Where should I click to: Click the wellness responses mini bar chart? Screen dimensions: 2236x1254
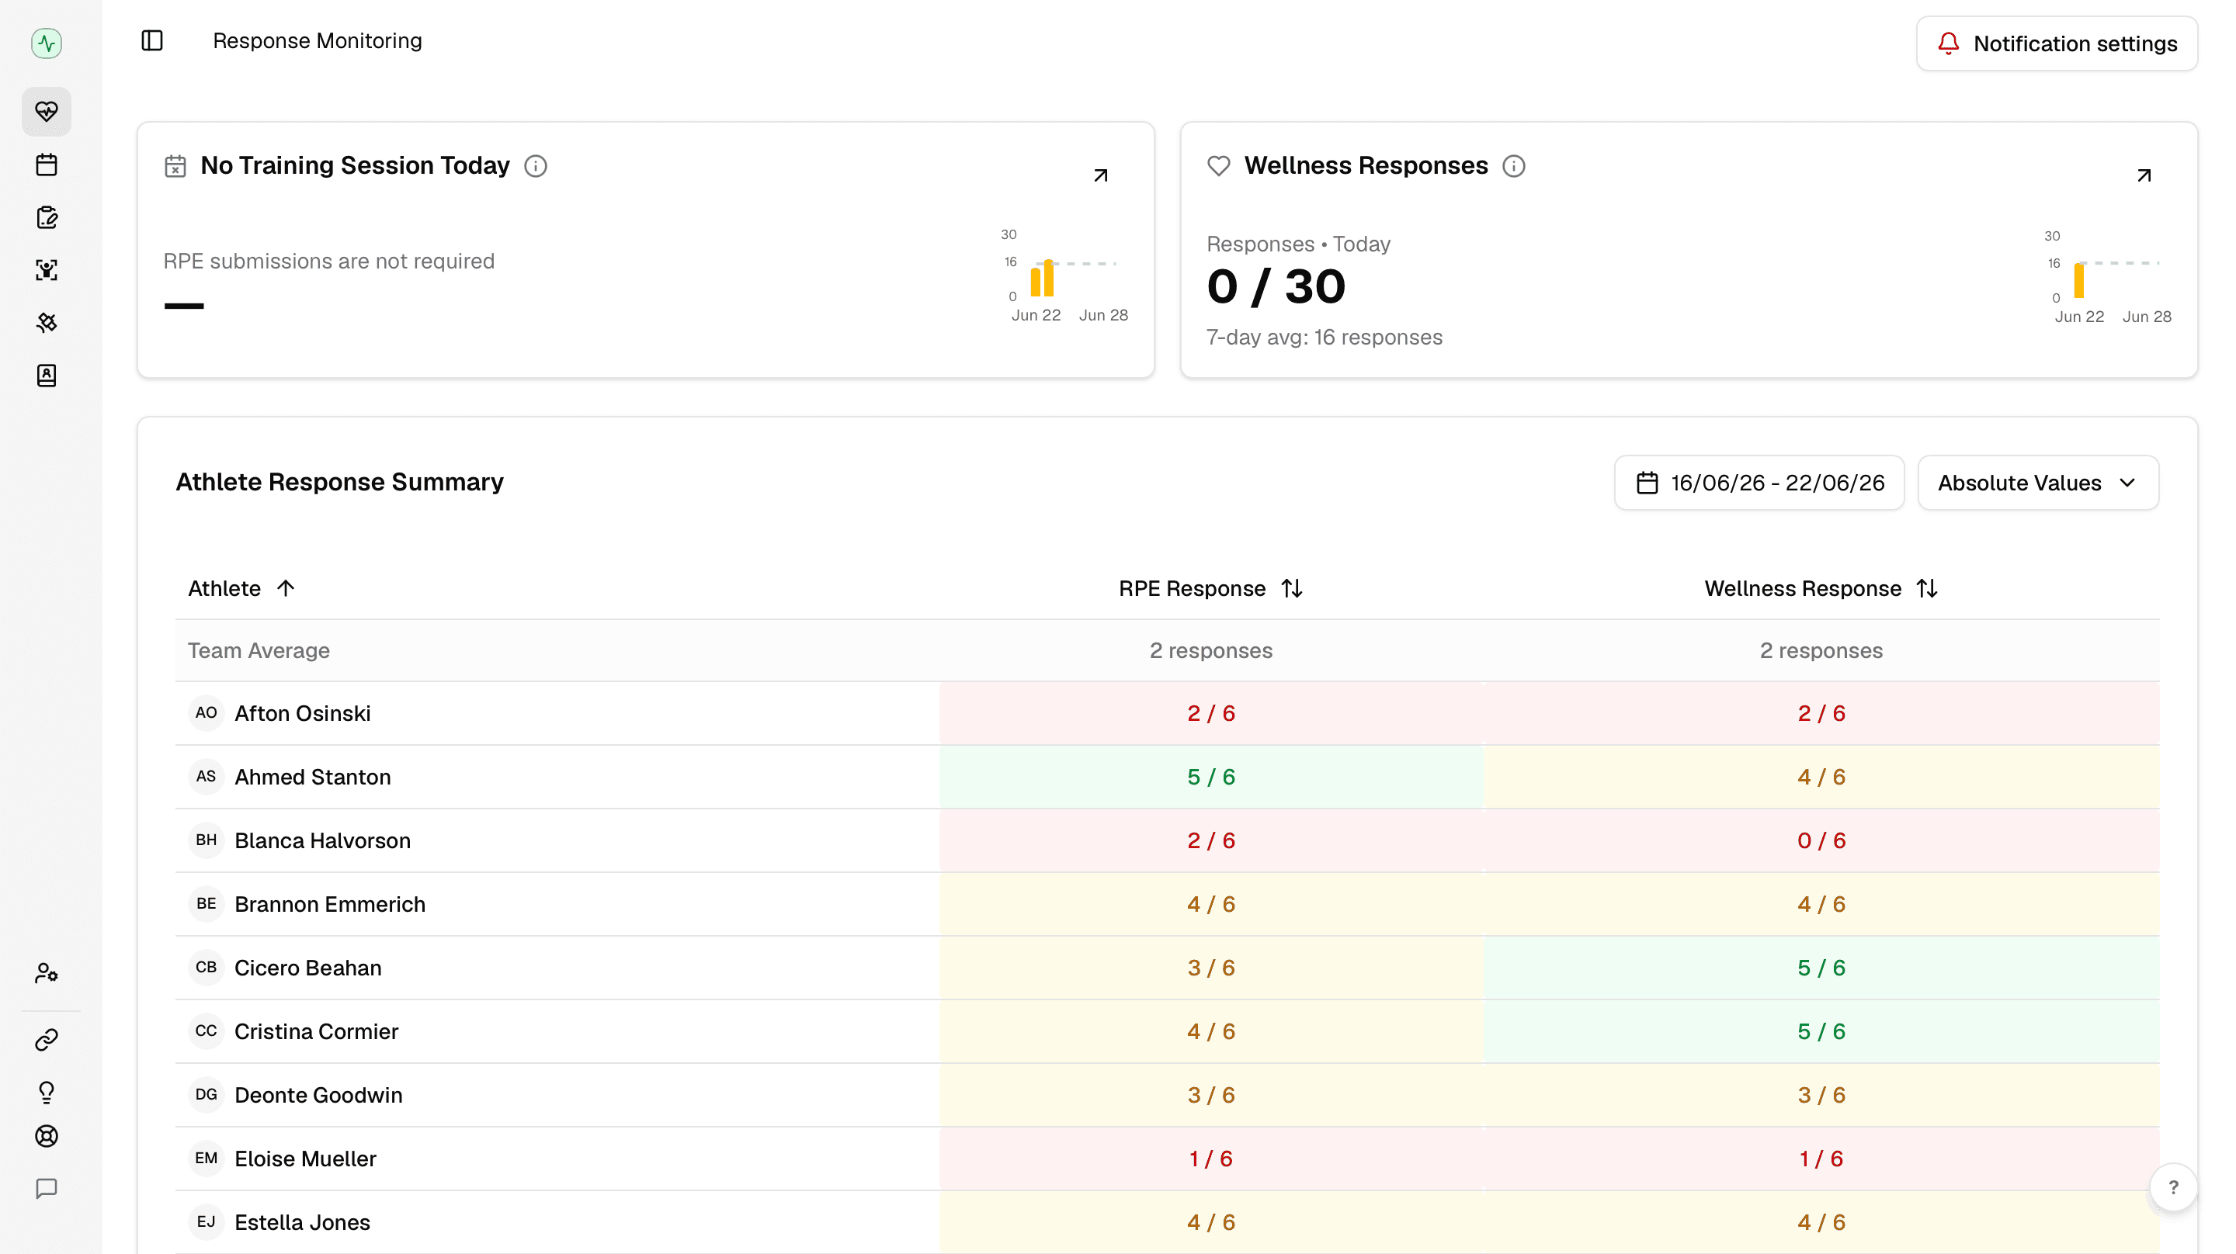pyautogui.click(x=2108, y=276)
